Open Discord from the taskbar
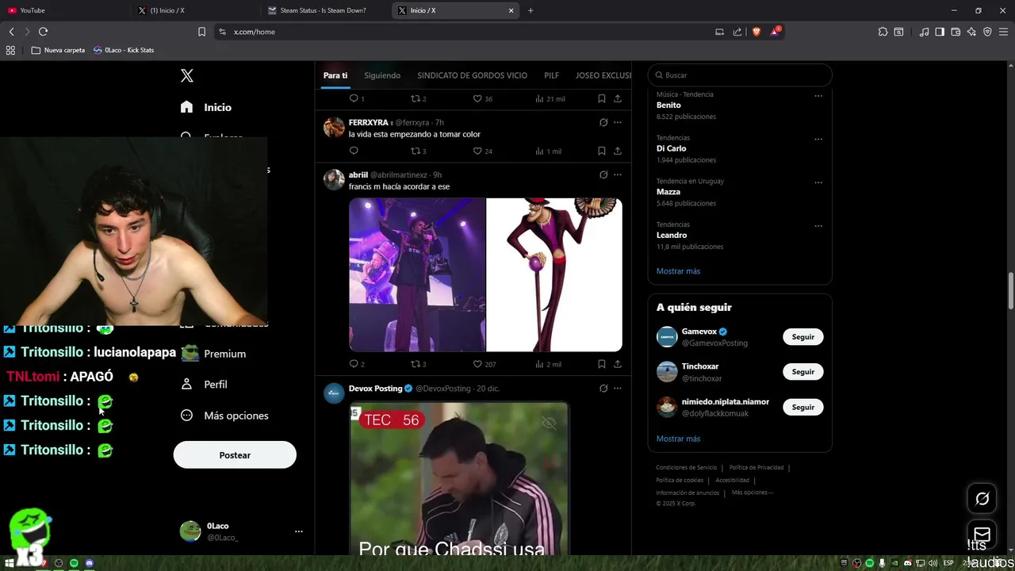Screen dimensions: 1015x571 pos(89,563)
